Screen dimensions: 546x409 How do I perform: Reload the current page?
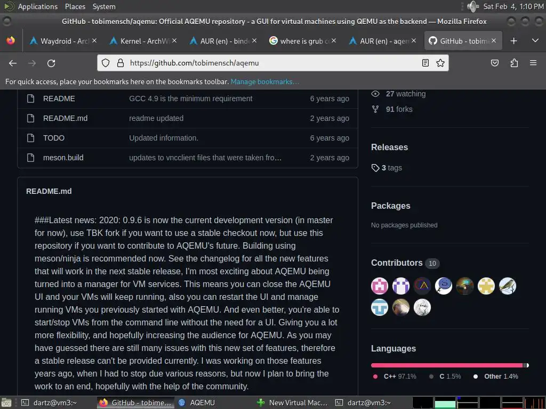(51, 63)
